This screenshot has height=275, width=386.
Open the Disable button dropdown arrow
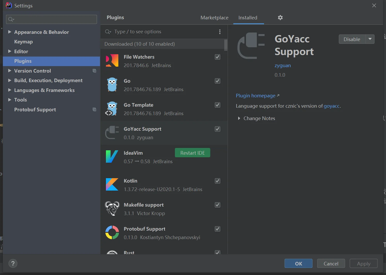[x=370, y=39]
